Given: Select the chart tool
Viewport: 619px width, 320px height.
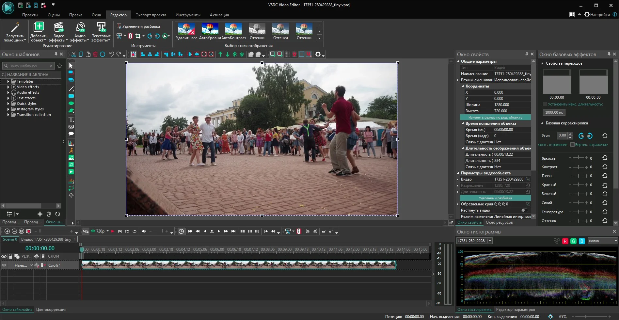Looking at the screenshot, I should tap(71, 143).
